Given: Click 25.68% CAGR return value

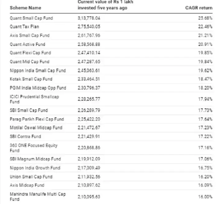Looking at the screenshot, I should pyautogui.click(x=205, y=18).
